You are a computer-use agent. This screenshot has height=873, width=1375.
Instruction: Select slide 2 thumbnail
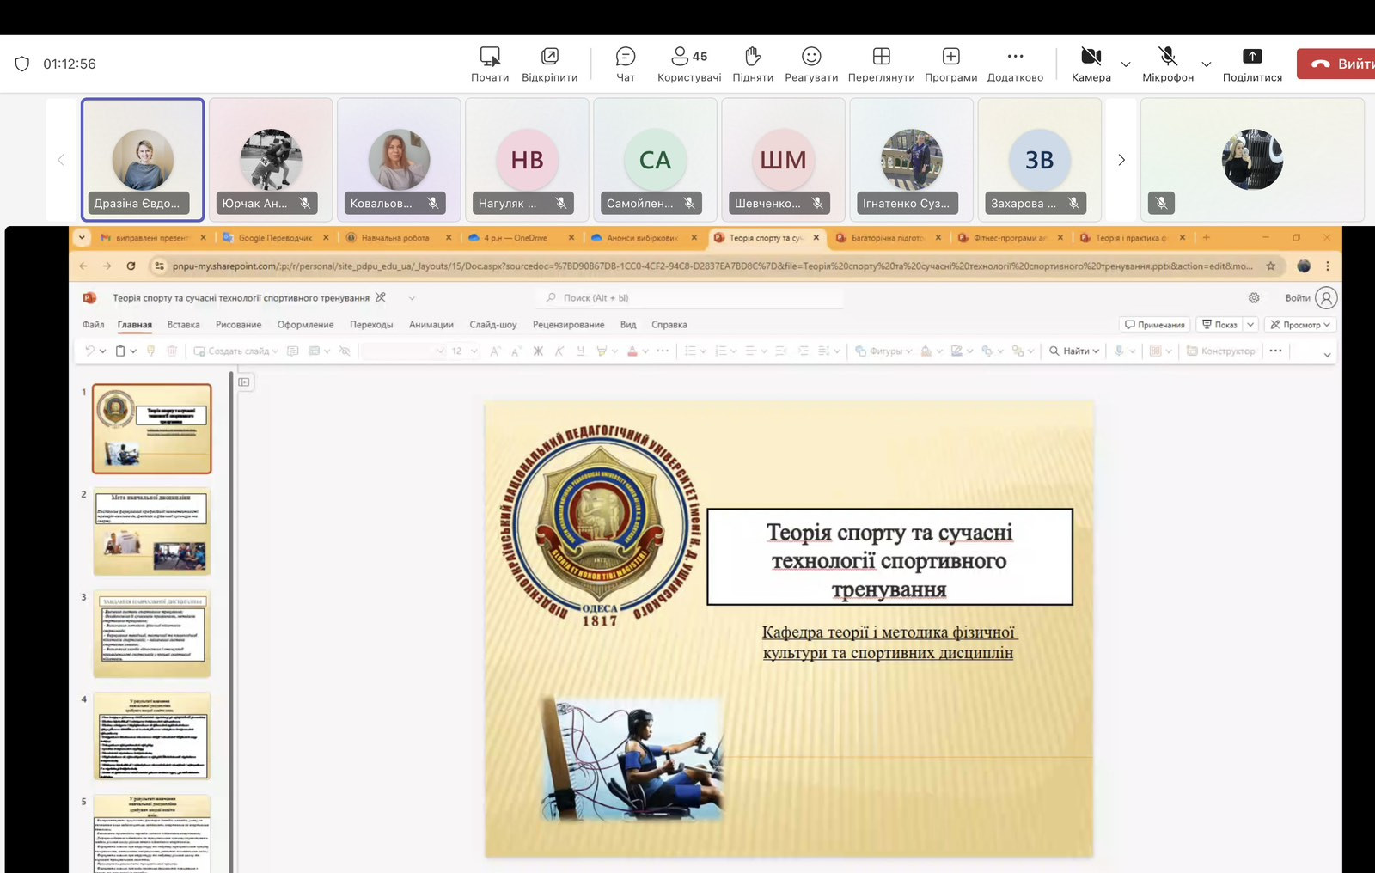click(x=152, y=532)
